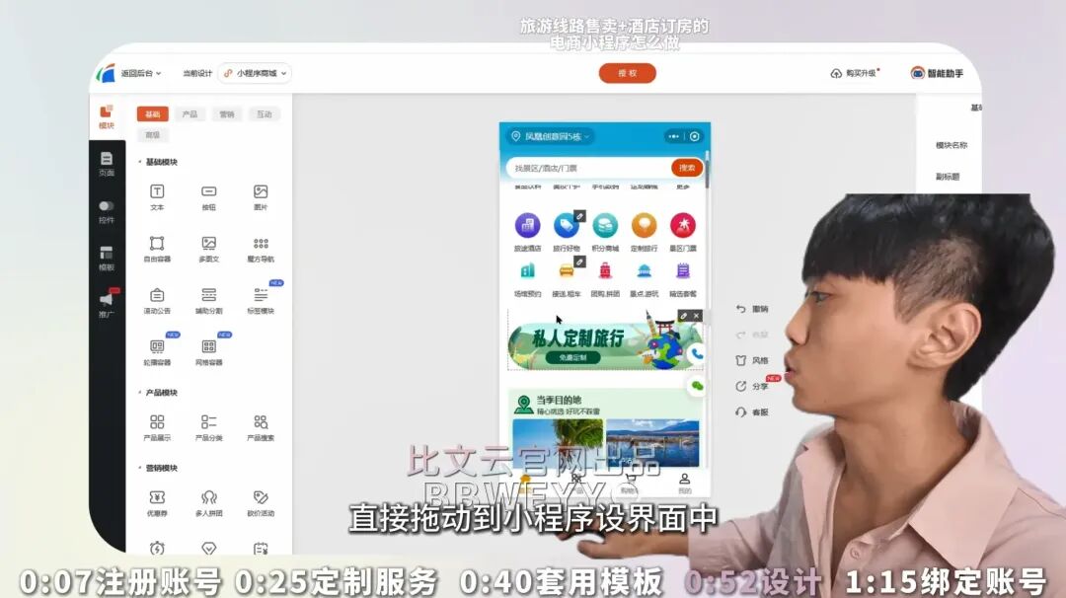
Task: Click the orange 搜索 button in preview
Action: [x=687, y=168]
